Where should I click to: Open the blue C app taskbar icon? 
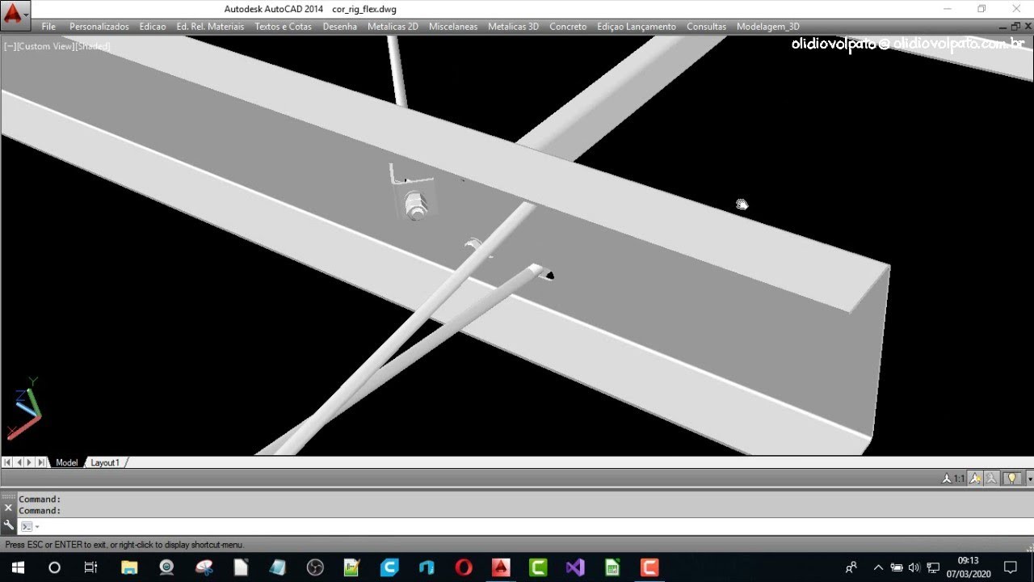click(389, 567)
